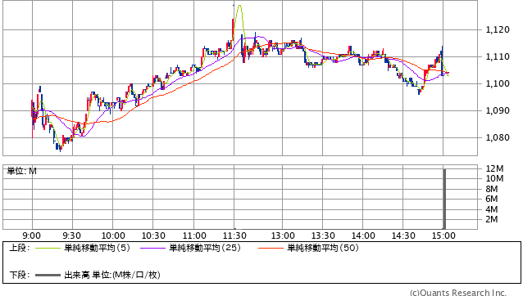Image resolution: width=523 pixels, height=296 pixels.
Task: Click the 14:00 time axis label
Action: pos(363,235)
